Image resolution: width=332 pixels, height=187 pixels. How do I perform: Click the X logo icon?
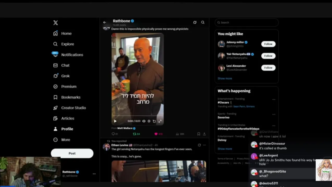pos(55,23)
